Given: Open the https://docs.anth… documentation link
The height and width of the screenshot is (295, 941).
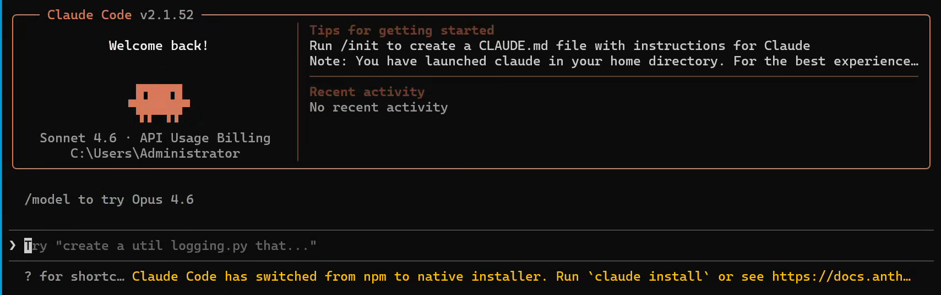Looking at the screenshot, I should [840, 276].
